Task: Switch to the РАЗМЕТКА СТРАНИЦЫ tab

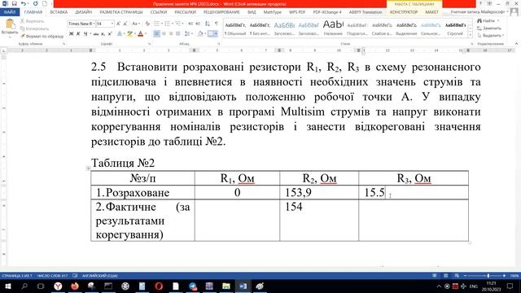Action: (121, 12)
